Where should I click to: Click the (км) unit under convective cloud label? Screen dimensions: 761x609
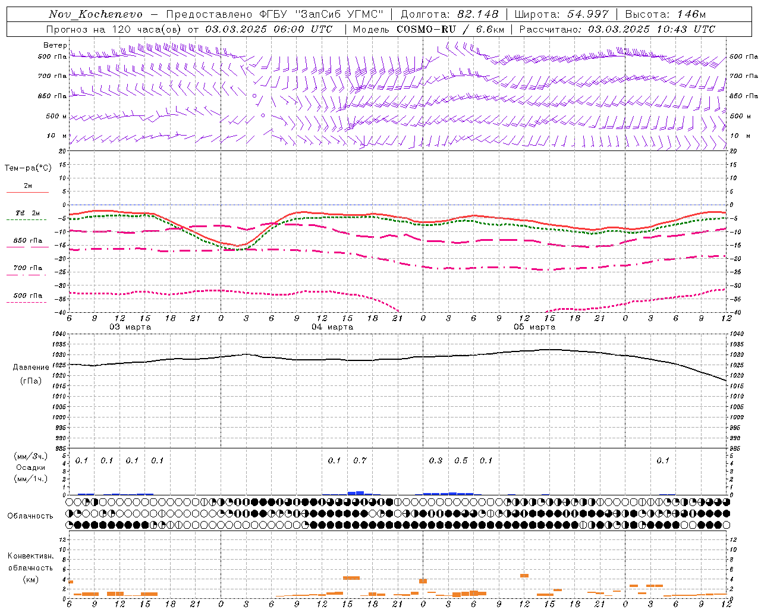pyautogui.click(x=31, y=579)
